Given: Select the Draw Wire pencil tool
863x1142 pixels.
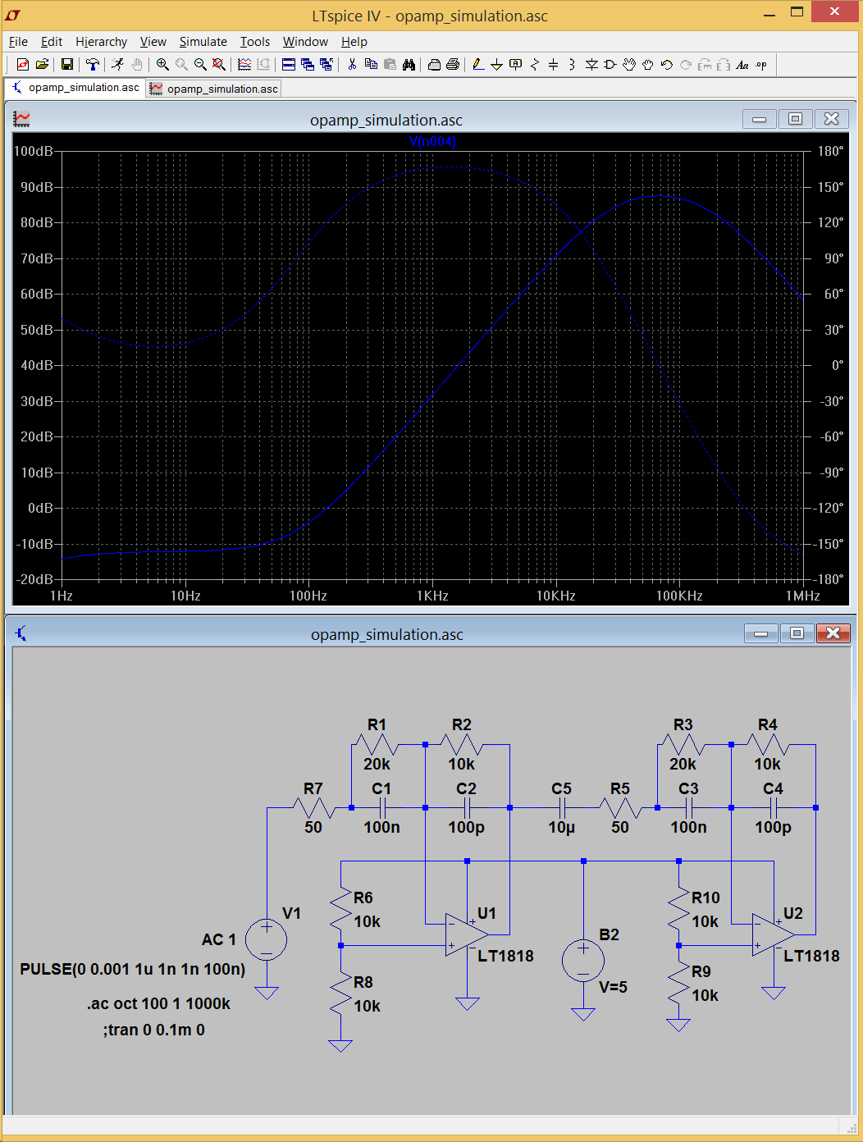Looking at the screenshot, I should coord(478,65).
